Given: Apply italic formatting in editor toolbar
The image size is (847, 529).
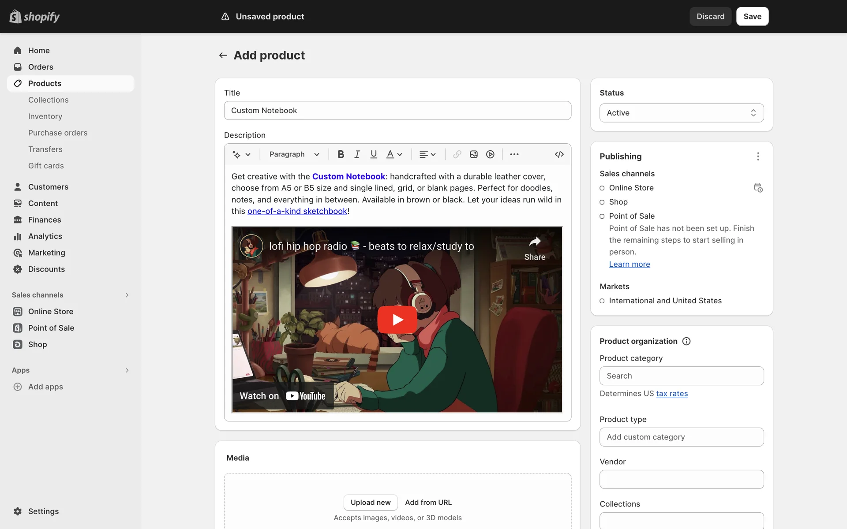Looking at the screenshot, I should (x=357, y=154).
